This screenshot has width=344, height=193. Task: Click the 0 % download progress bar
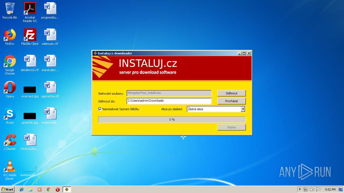pyautogui.click(x=172, y=120)
